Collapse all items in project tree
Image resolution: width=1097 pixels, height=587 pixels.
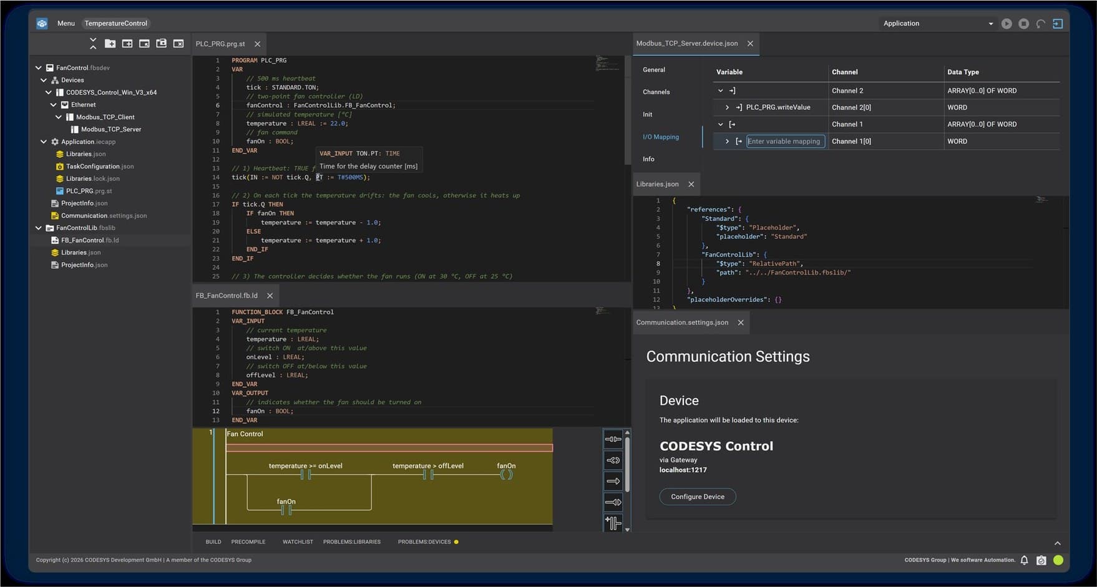point(93,43)
